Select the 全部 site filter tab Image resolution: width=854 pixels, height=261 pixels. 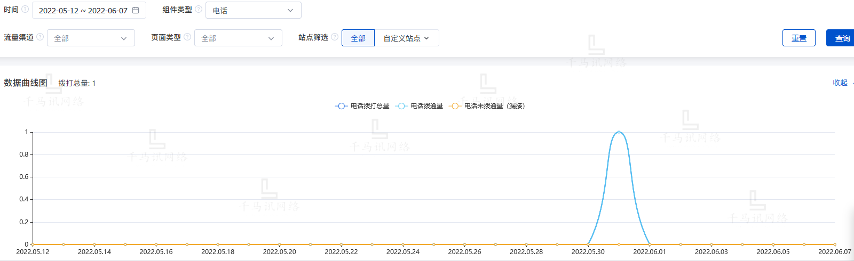pyautogui.click(x=358, y=38)
